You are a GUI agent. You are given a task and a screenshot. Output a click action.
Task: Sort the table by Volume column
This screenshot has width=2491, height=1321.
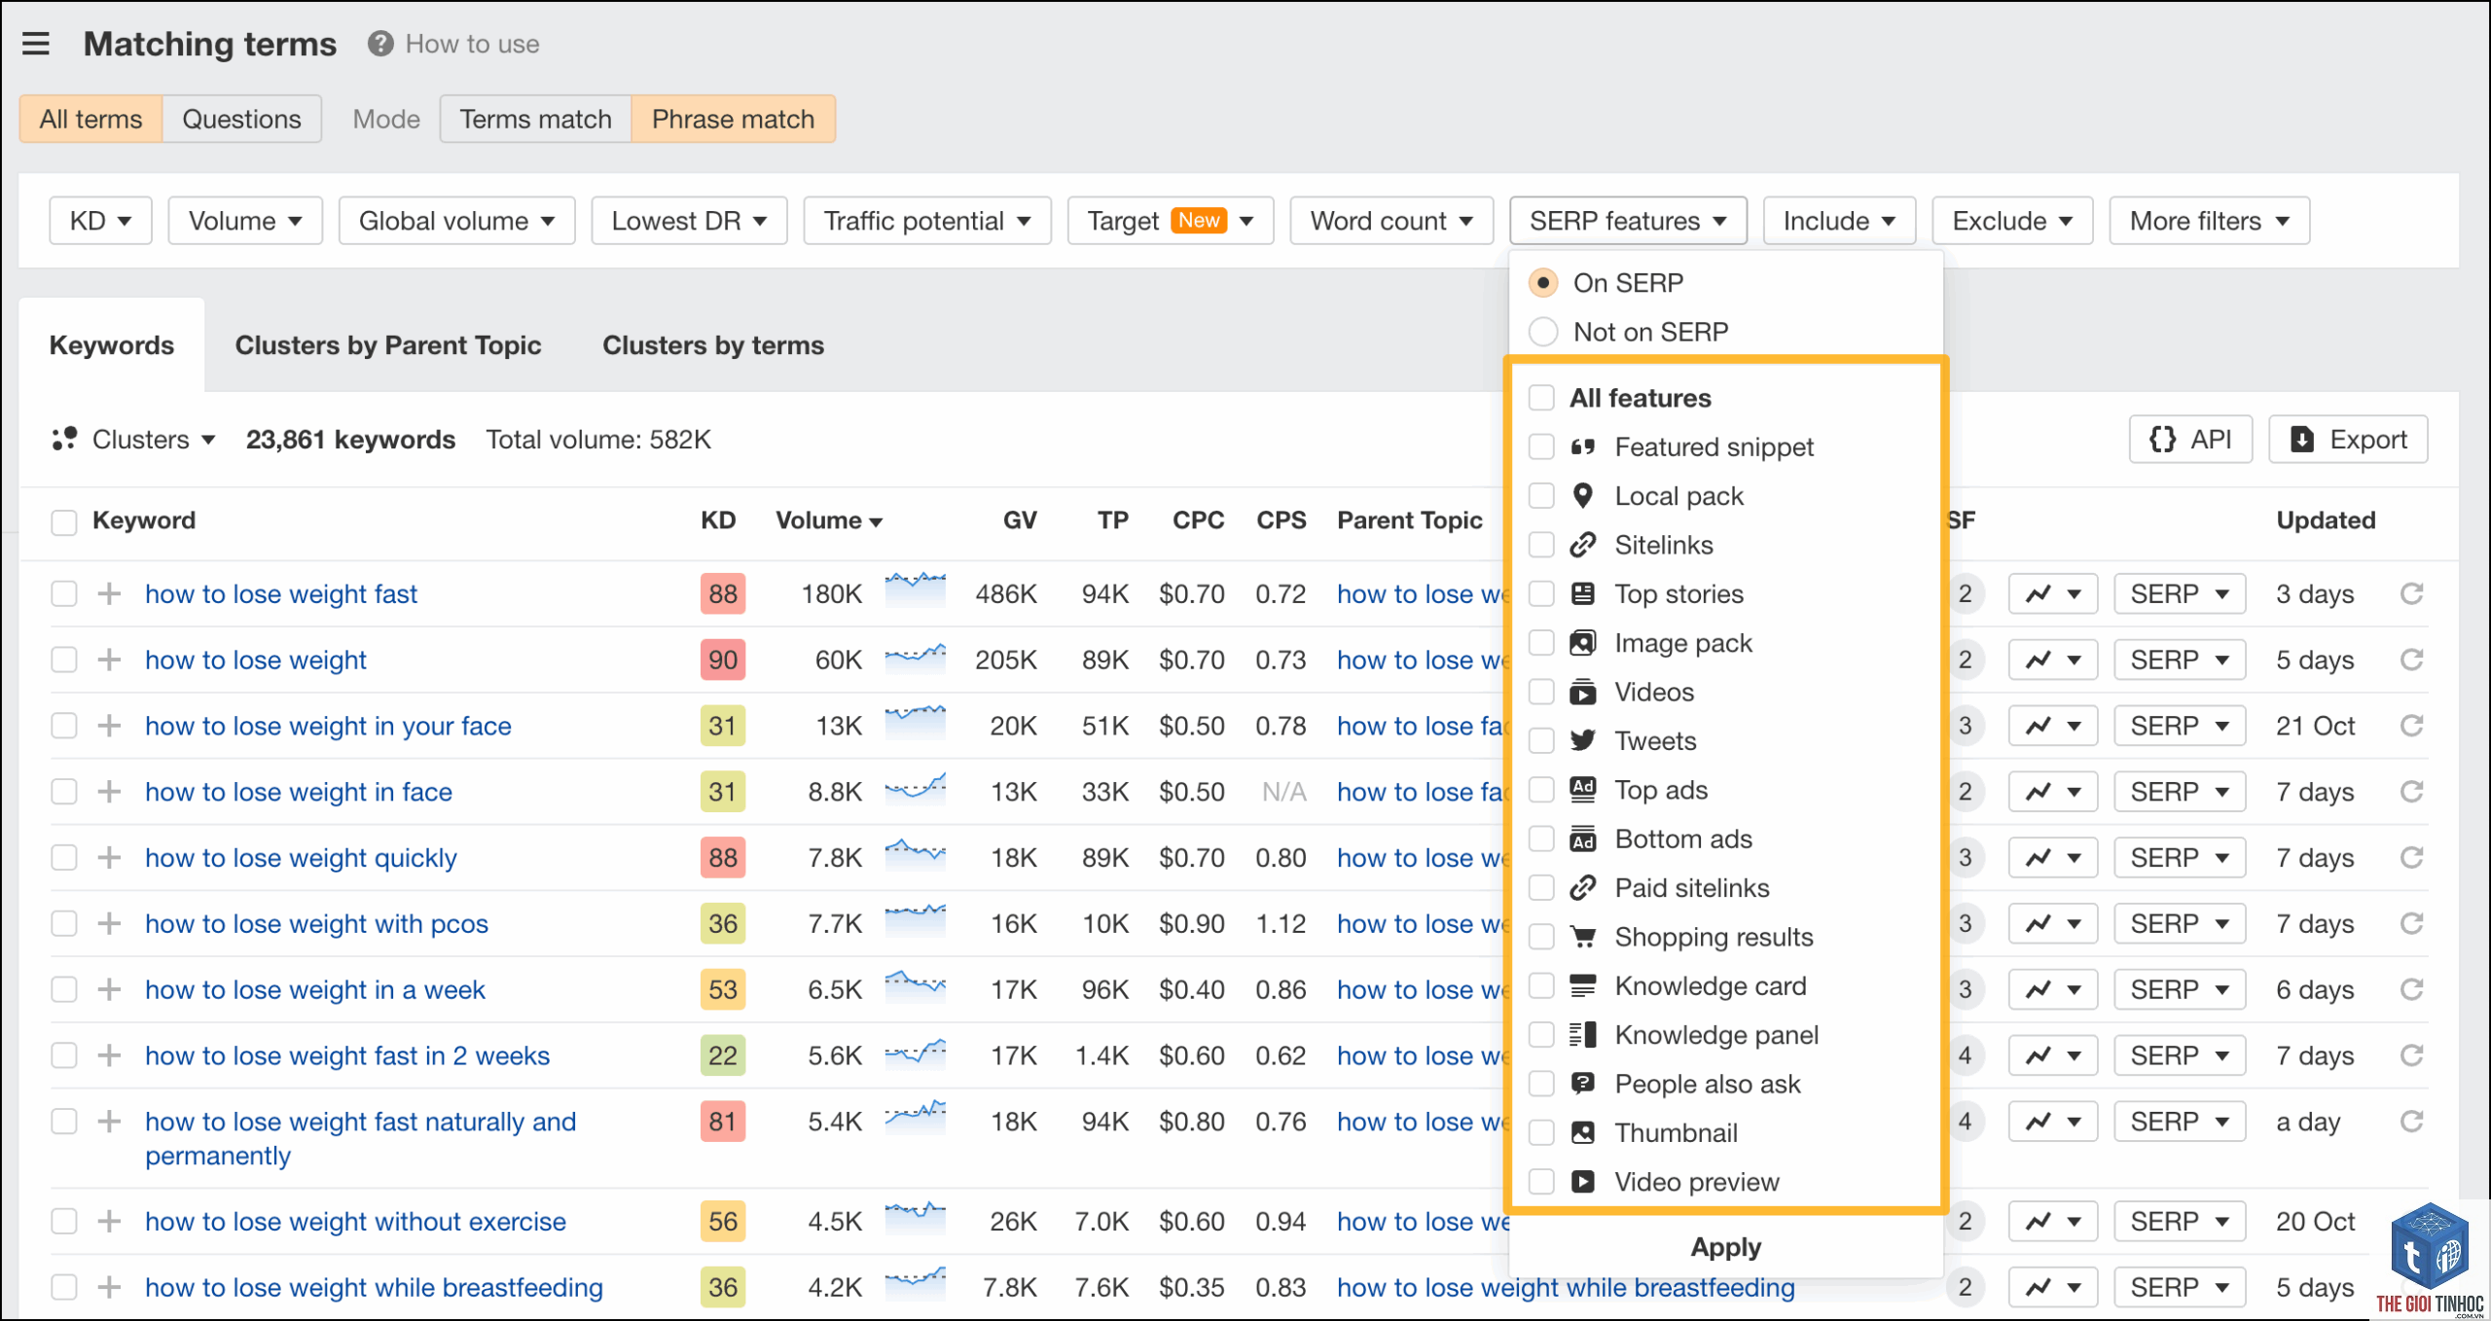(x=829, y=520)
